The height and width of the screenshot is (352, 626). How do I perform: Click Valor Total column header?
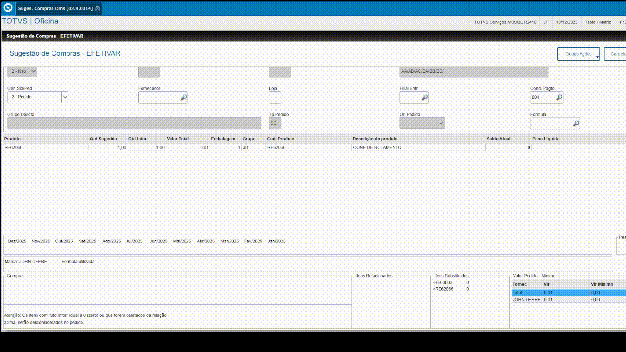point(178,139)
